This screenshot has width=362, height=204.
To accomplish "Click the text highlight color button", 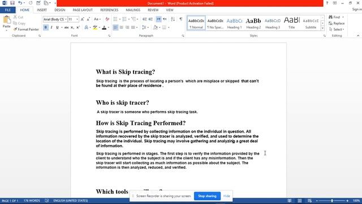I will point(95,28).
